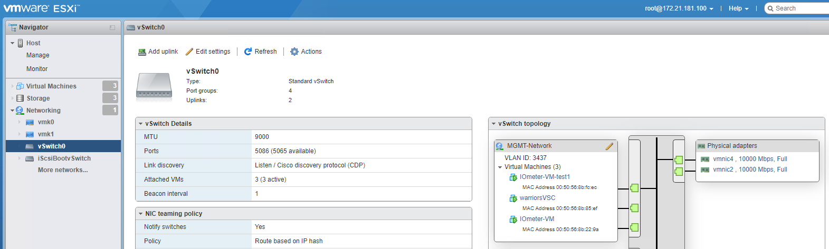Screen dimensions: 829x249
Task: Open the Actions menu label
Action: [311, 52]
